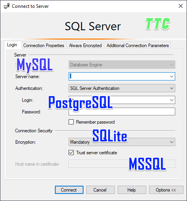The height and width of the screenshot is (201, 187).
Task: Enable the Remember password checkbox
Action: point(71,122)
